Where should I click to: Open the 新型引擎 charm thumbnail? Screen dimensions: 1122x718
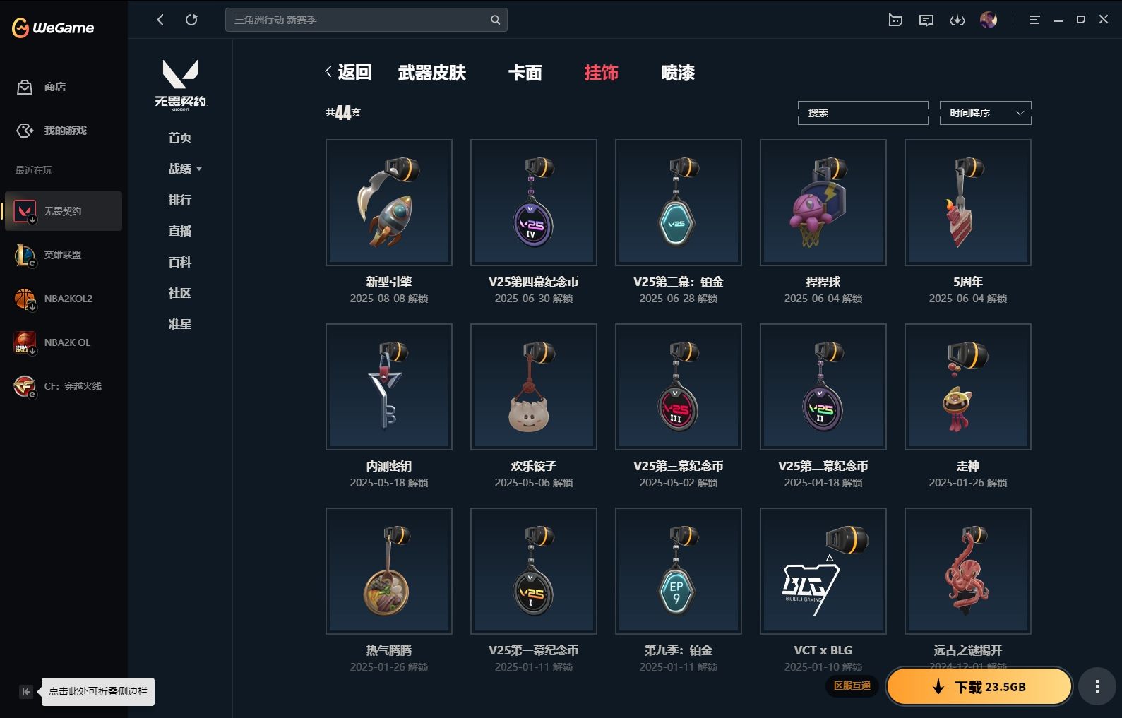(389, 203)
